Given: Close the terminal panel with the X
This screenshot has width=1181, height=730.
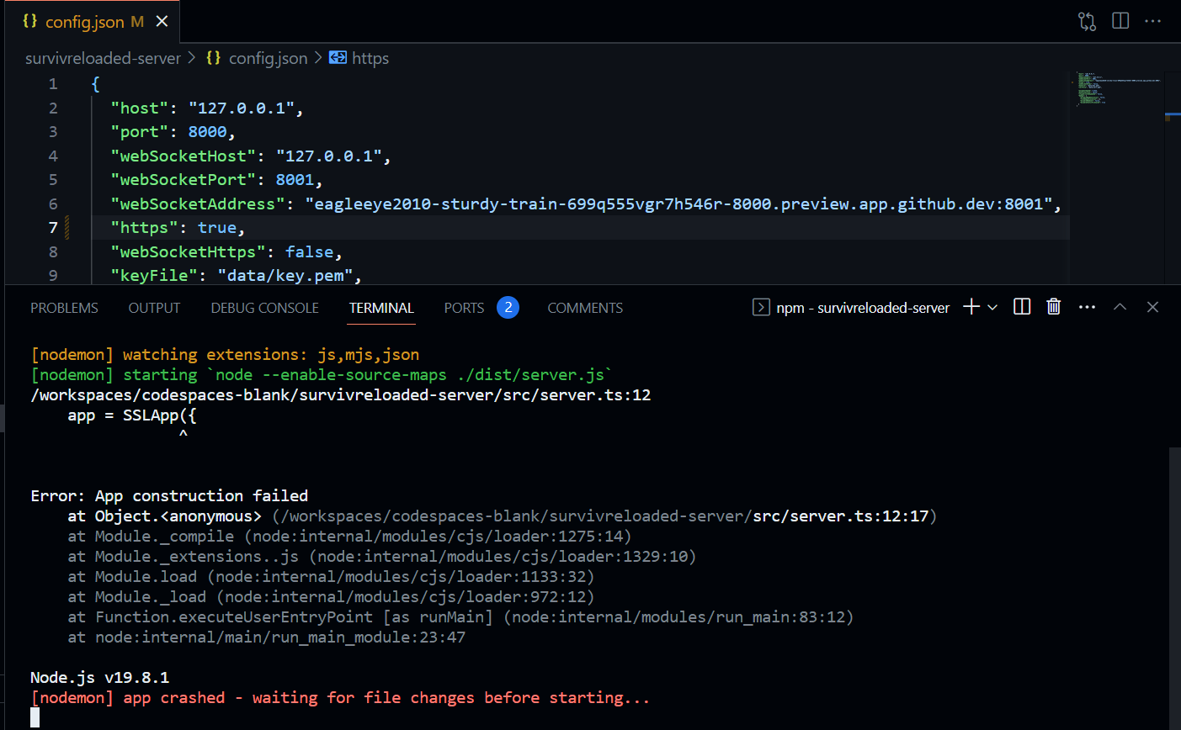Looking at the screenshot, I should pyautogui.click(x=1152, y=307).
